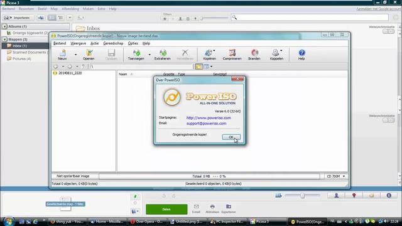This screenshot has width=402, height=226.
Task: Click the Kopiëren toolbar icon
Action: click(209, 55)
